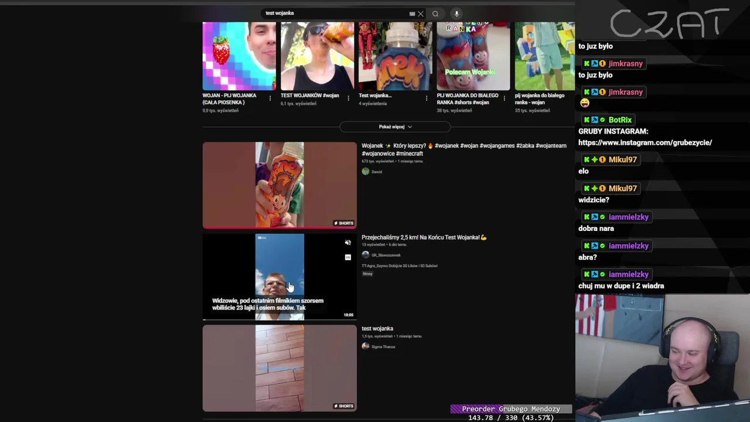
Task: Click SHORTS badge on 'Wojanek' thumbnail
Action: pyautogui.click(x=344, y=223)
